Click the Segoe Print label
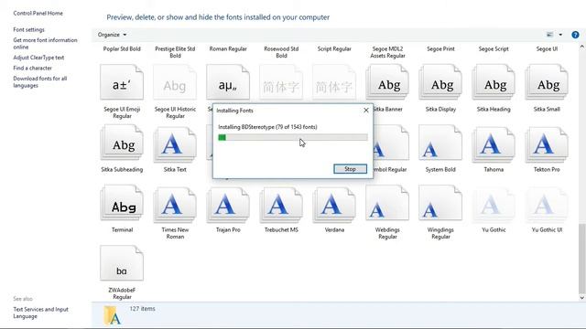This screenshot has width=586, height=329. click(440, 48)
